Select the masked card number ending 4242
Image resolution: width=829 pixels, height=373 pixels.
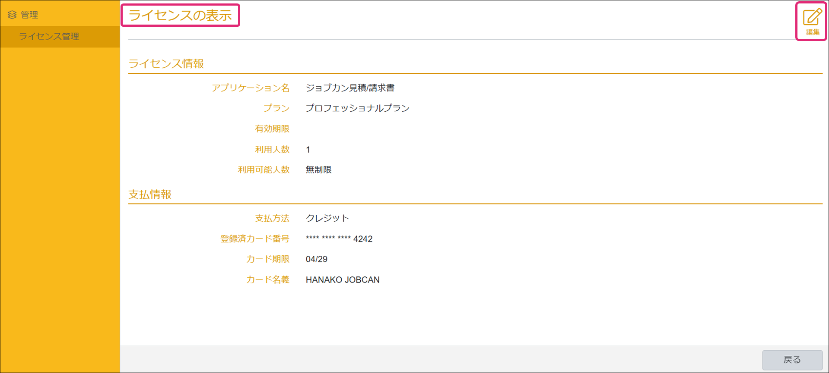click(339, 239)
